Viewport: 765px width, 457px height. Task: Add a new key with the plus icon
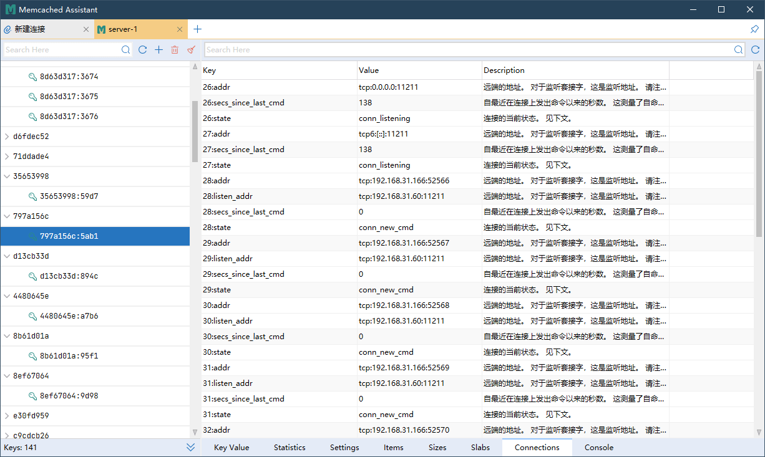coord(158,50)
